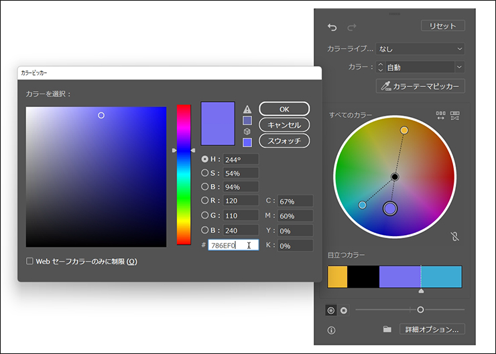The height and width of the screenshot is (354, 496).
Task: Click the redo arrow icon in recolor panel
Action: tap(352, 27)
